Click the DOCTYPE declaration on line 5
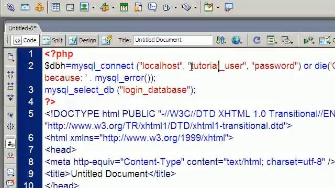Image resolution: width=335 pixels, height=188 pixels. tap(189, 114)
